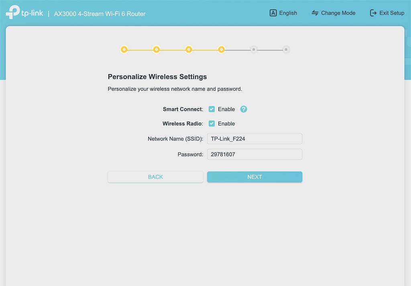Click the language 'A' icon

click(x=273, y=13)
